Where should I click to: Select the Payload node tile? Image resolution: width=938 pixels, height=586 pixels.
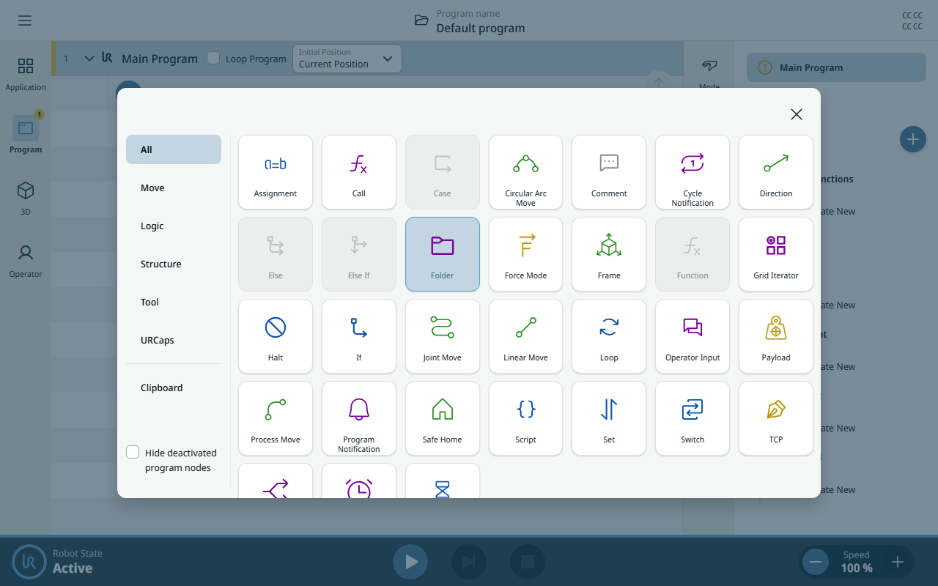(x=776, y=335)
